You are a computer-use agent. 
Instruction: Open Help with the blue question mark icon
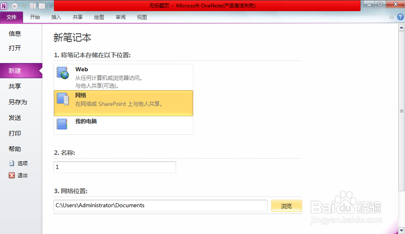click(x=400, y=17)
